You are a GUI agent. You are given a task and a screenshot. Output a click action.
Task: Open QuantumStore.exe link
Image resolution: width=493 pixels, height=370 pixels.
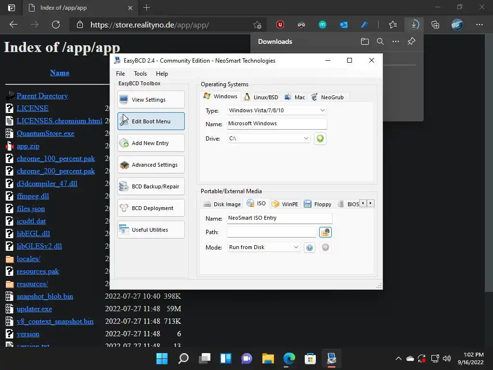coord(46,133)
